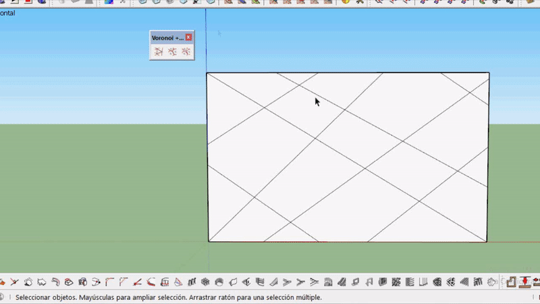Image resolution: width=540 pixels, height=304 pixels.
Task: Click the curved tube extrusion icon
Action: [x=55, y=282]
